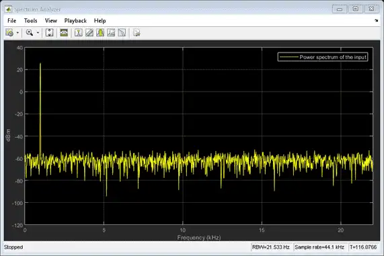Click the configuration properties gear icon

[9, 32]
